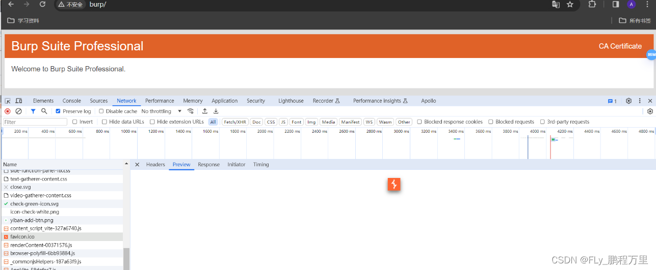Click the translate page icon in address bar
Screen dimensions: 656x270
point(556,5)
